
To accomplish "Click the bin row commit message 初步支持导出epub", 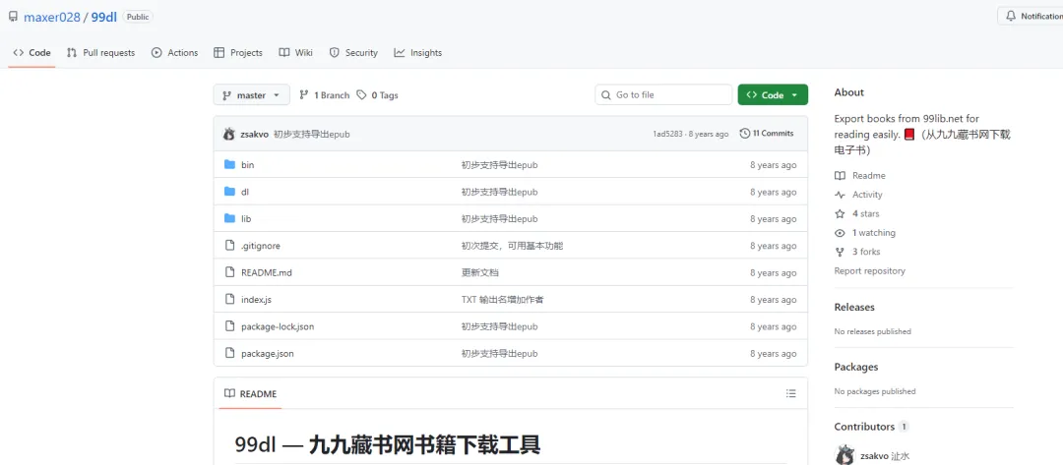I will [x=500, y=165].
